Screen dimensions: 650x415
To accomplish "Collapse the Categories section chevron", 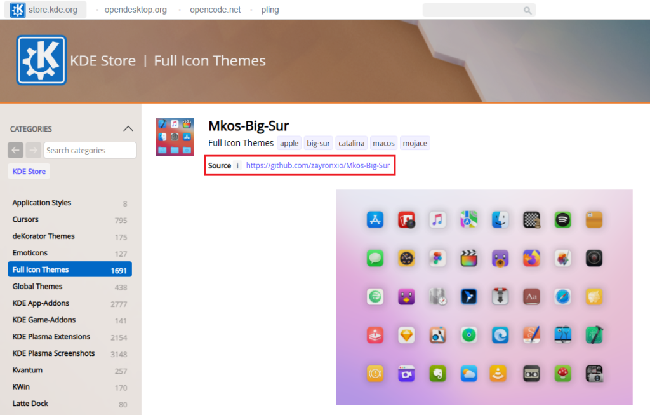I will click(128, 129).
